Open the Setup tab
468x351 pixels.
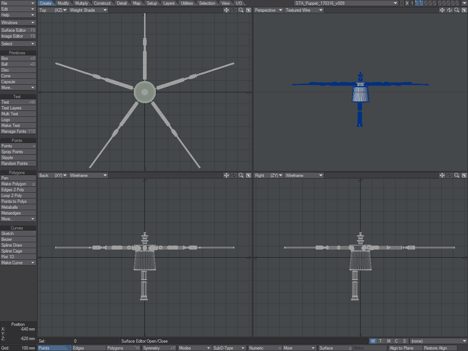tap(152, 3)
